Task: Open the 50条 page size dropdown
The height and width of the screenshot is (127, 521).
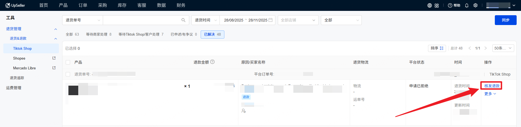Action: point(503,48)
